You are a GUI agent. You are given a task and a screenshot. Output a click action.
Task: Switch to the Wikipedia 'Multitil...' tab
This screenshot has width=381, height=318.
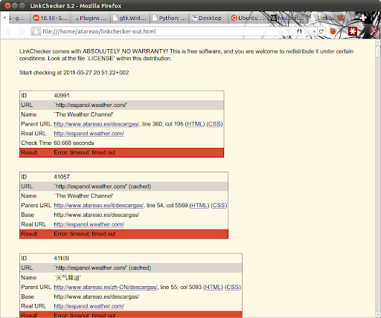[x=288, y=18]
